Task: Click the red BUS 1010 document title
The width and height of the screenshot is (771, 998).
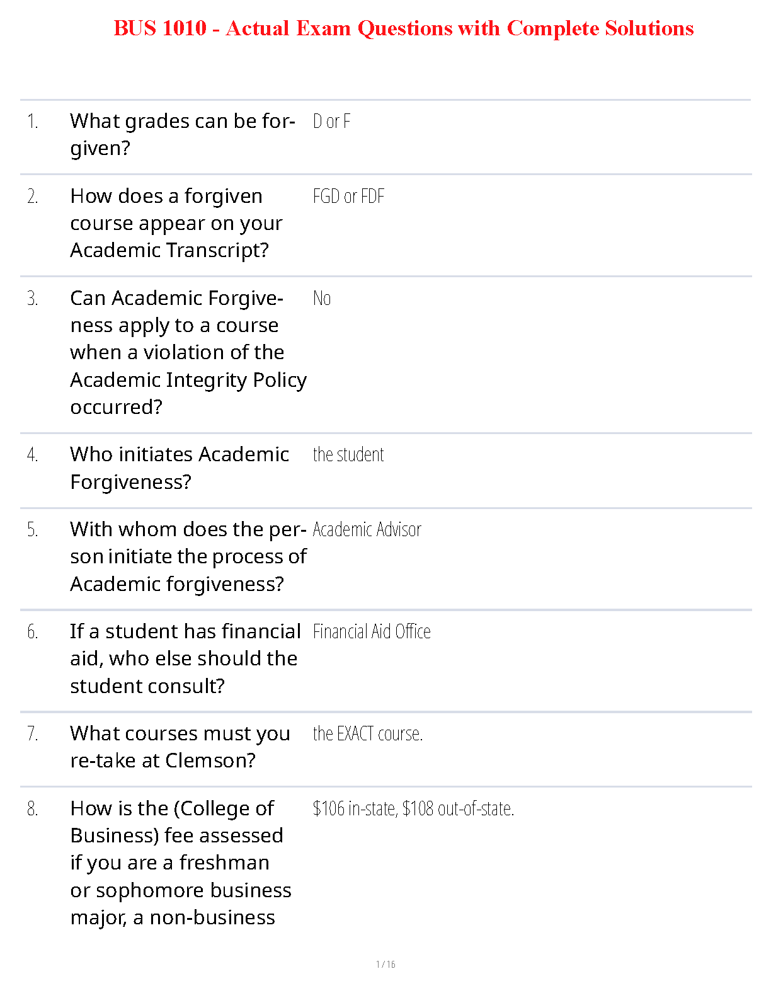Action: click(403, 28)
